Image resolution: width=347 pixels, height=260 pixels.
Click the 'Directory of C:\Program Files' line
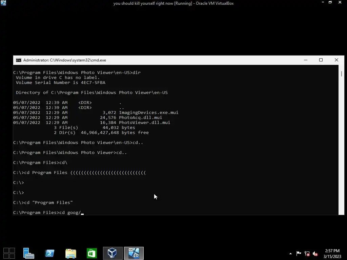click(x=91, y=92)
